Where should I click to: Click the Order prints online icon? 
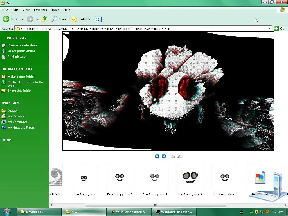click(3, 51)
